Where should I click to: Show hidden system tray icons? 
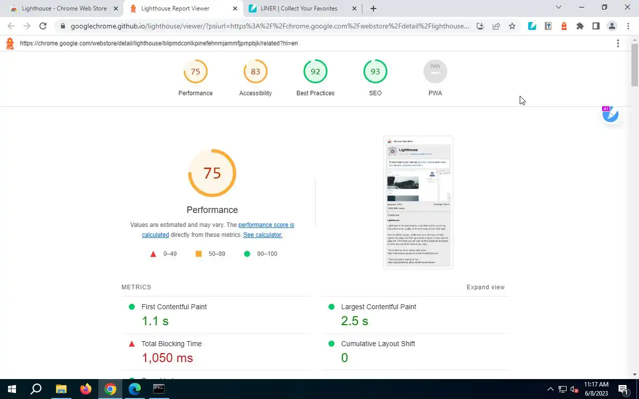pos(551,389)
